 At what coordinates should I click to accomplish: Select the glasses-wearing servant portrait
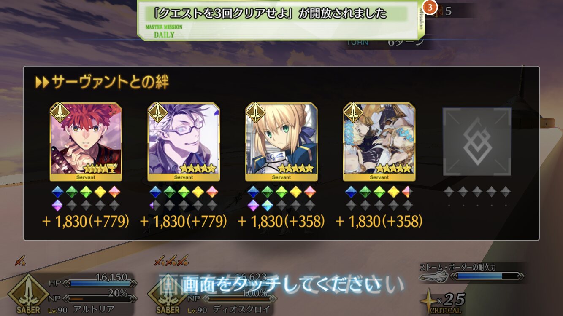click(x=184, y=142)
